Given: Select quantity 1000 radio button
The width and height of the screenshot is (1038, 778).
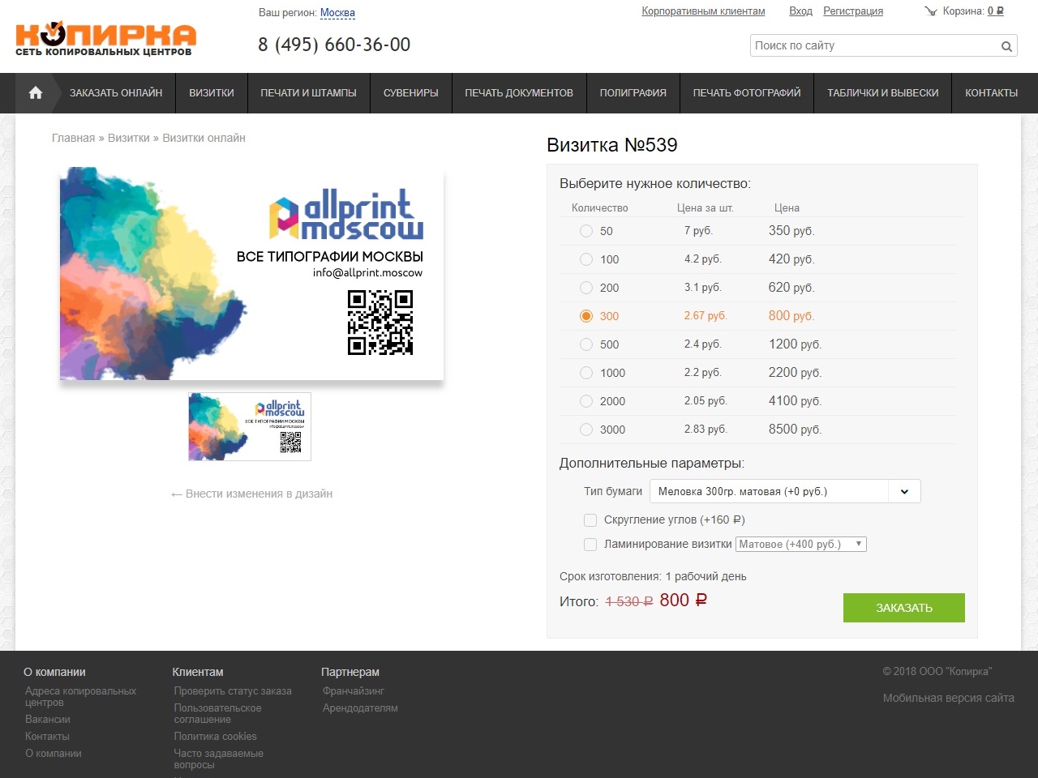Looking at the screenshot, I should (586, 373).
